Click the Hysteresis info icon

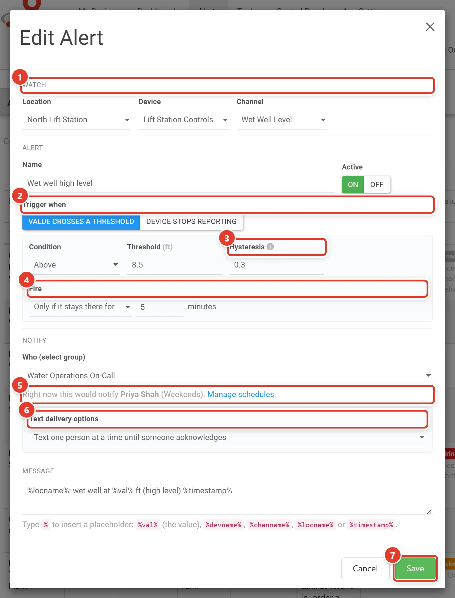270,247
